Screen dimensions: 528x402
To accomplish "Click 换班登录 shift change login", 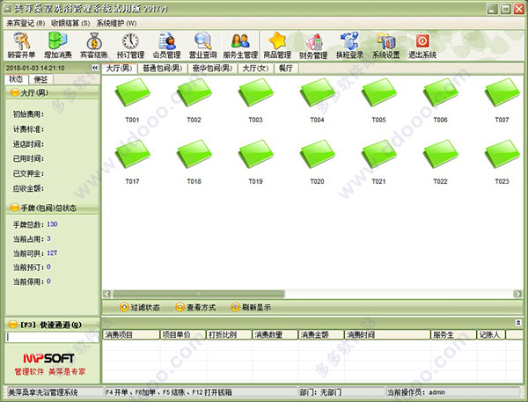I will coord(350,46).
